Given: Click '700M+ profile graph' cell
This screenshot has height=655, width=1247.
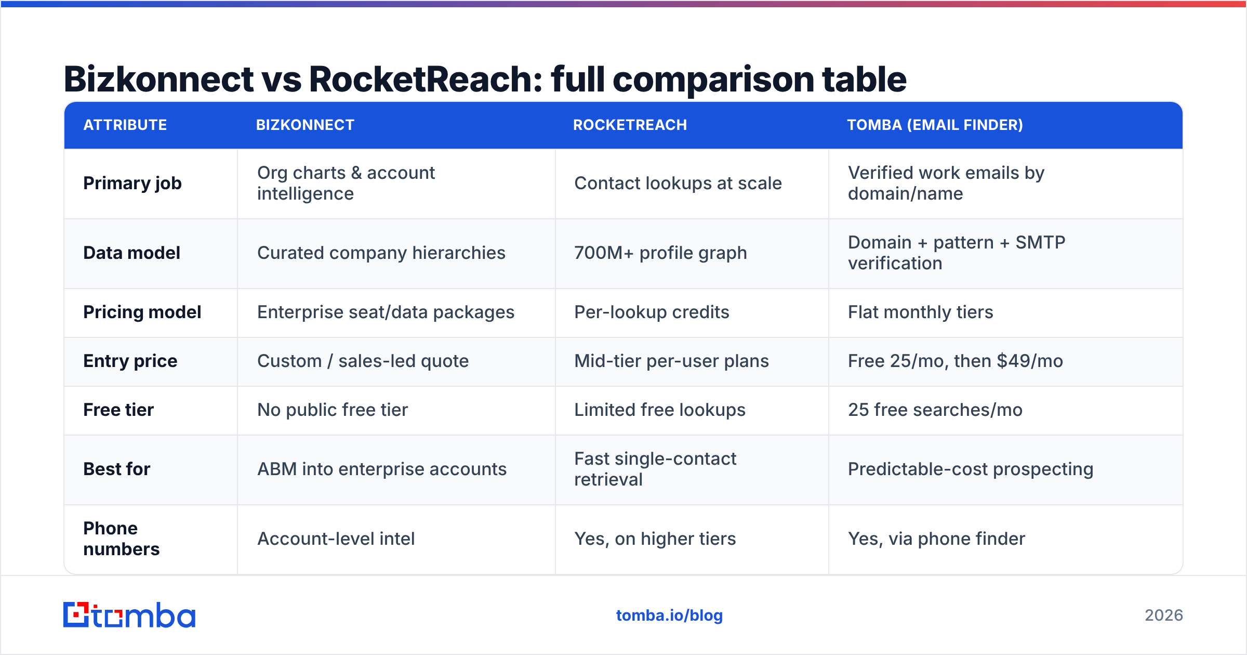Looking at the screenshot, I should (x=692, y=254).
